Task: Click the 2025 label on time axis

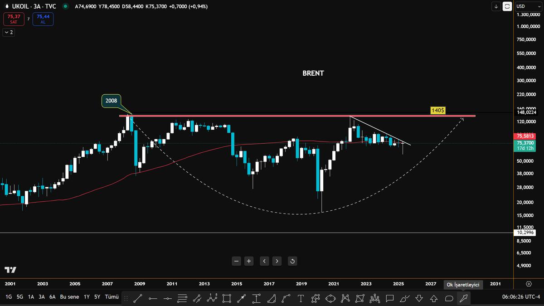Action: (x=398, y=284)
